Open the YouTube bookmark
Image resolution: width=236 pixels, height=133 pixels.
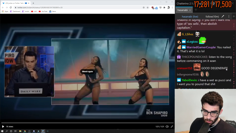pos(43,11)
